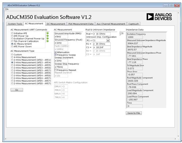Screen dimensions: 182x143
Task: Open C1 18.2nF selector
Action: [x=102, y=47]
